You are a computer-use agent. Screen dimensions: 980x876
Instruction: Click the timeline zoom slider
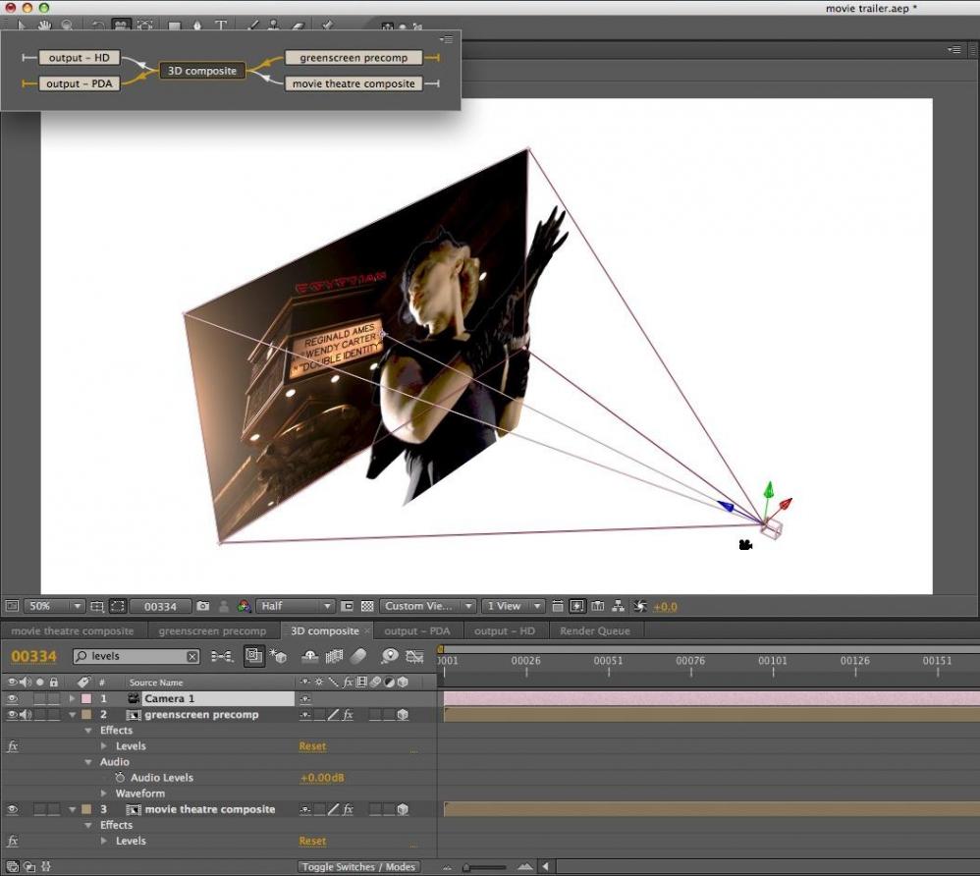coord(486,867)
